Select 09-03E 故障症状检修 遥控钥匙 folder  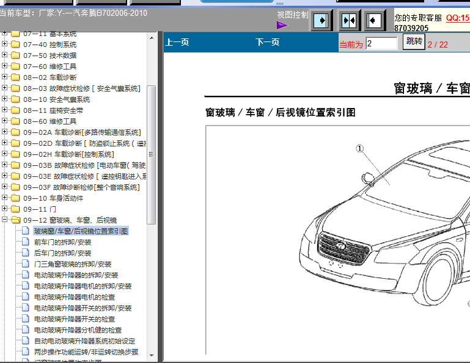pos(85,176)
